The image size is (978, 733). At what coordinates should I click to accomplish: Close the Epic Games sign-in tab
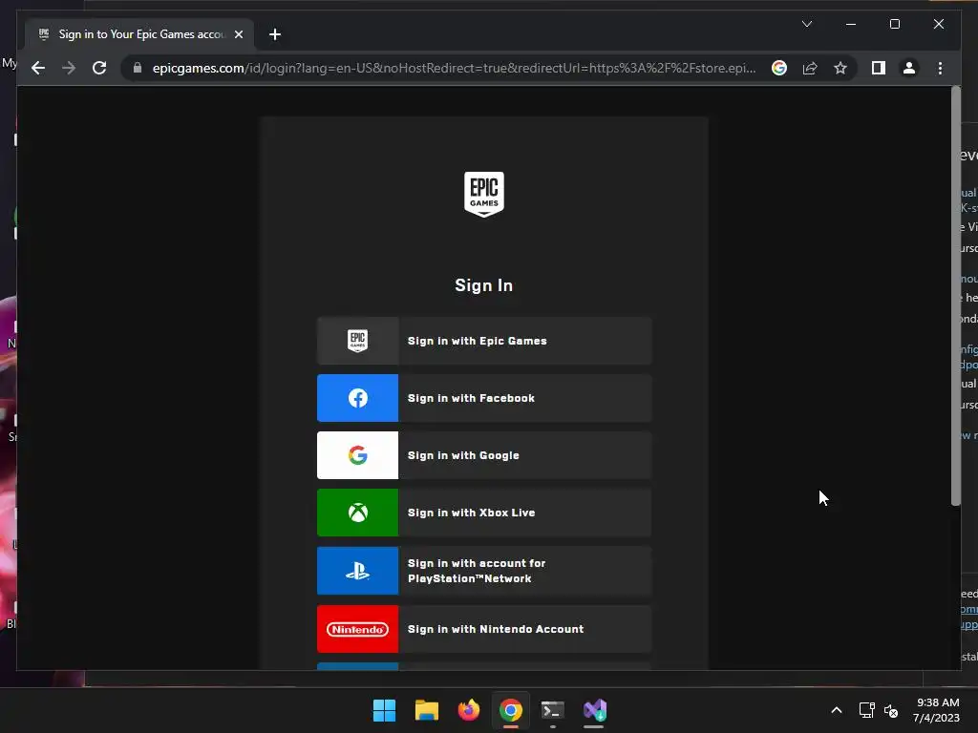pos(238,34)
